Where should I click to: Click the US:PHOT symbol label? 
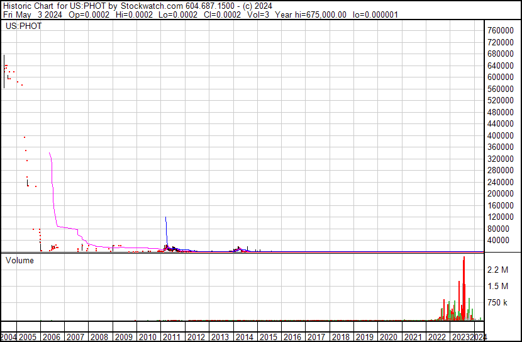24,26
